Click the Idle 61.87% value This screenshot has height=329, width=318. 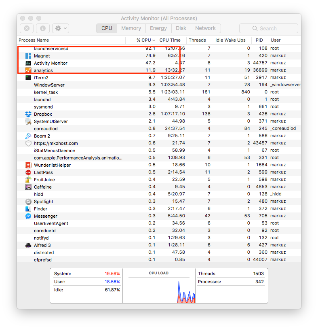tap(112, 290)
